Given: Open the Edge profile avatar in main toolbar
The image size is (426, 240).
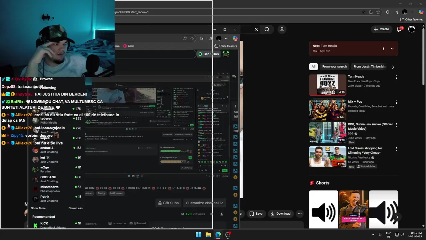Looking at the screenshot, I should click(x=405, y=12).
